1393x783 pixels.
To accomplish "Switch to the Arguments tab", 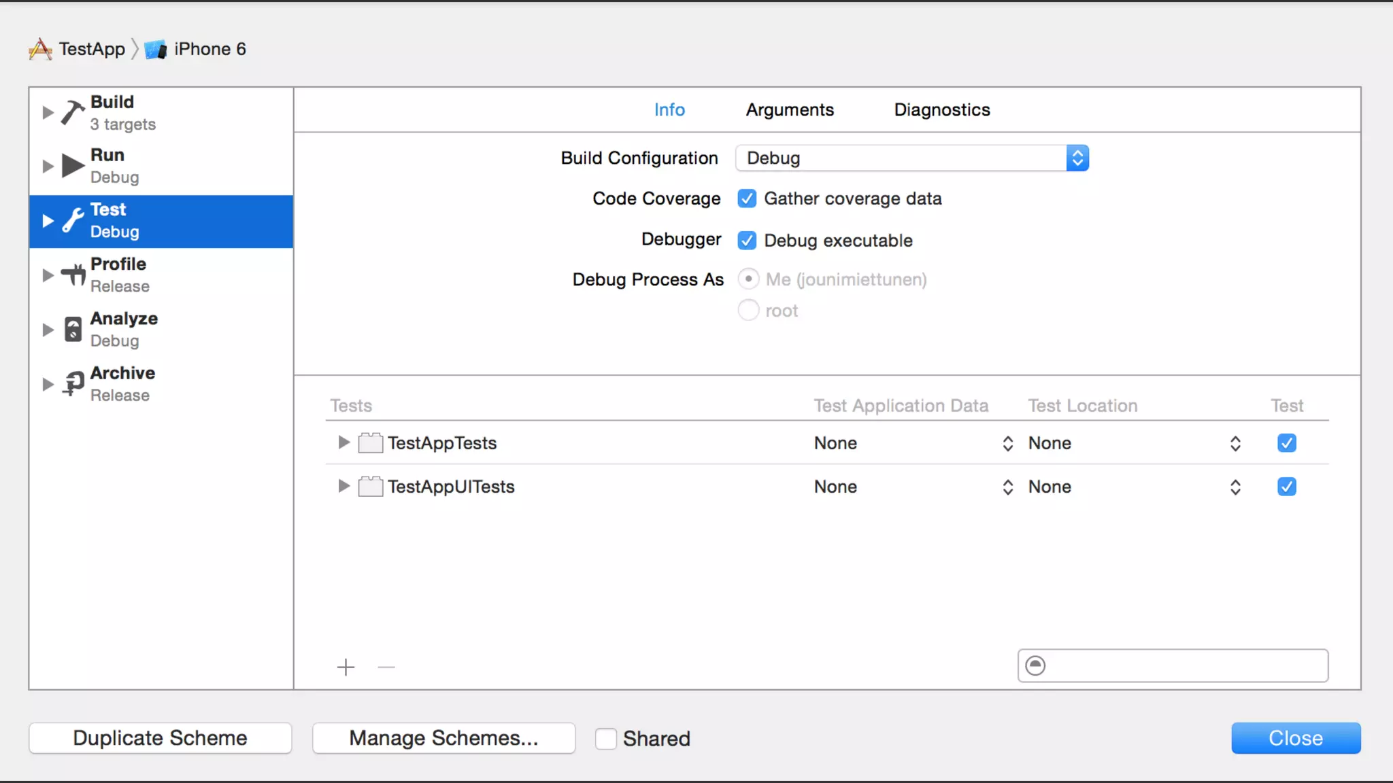I will pyautogui.click(x=789, y=110).
